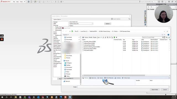Viewport: 177px width, 99px height.
Task: Click the pin icon beside Tools menu
Action: pyautogui.click(x=25, y=2)
